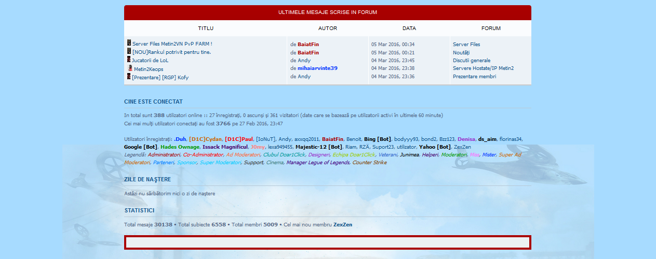Click the Miss legend group
The image size is (656, 259).
click(x=474, y=155)
